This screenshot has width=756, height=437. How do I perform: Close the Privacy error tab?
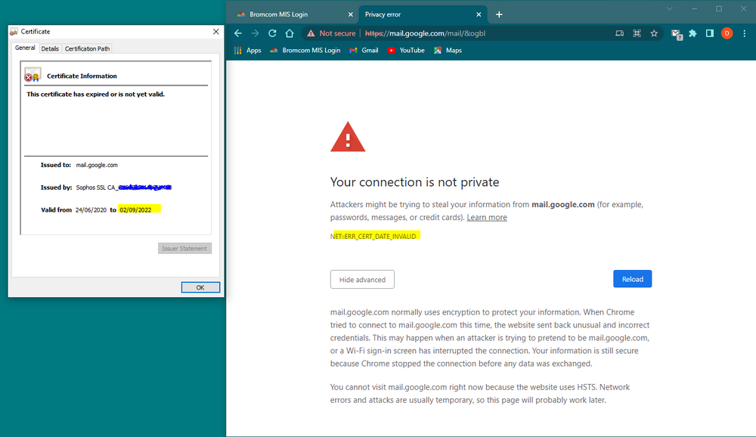pos(479,14)
